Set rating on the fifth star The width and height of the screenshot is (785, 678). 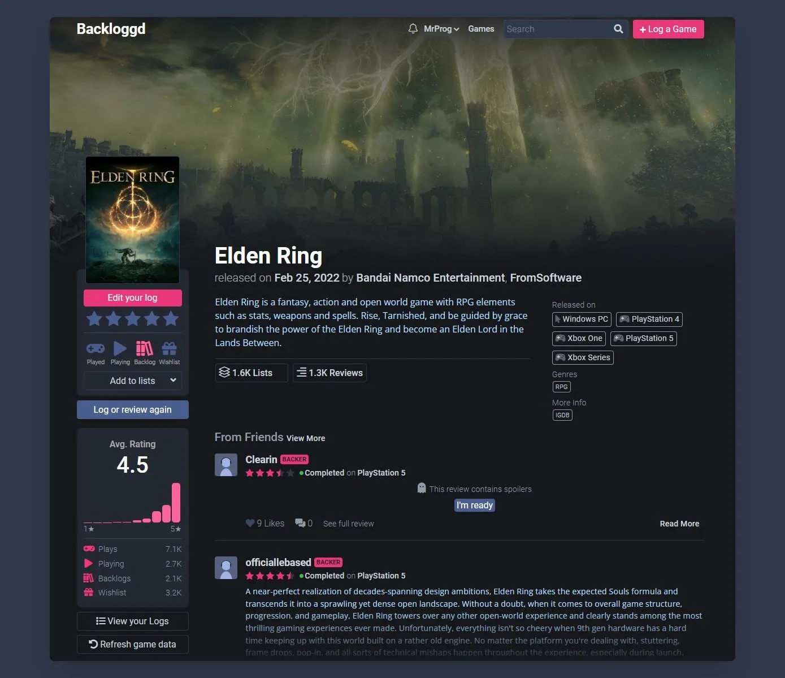pos(171,319)
